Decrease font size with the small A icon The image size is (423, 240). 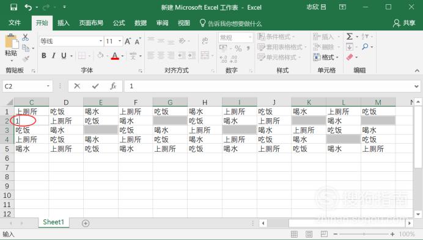point(138,41)
